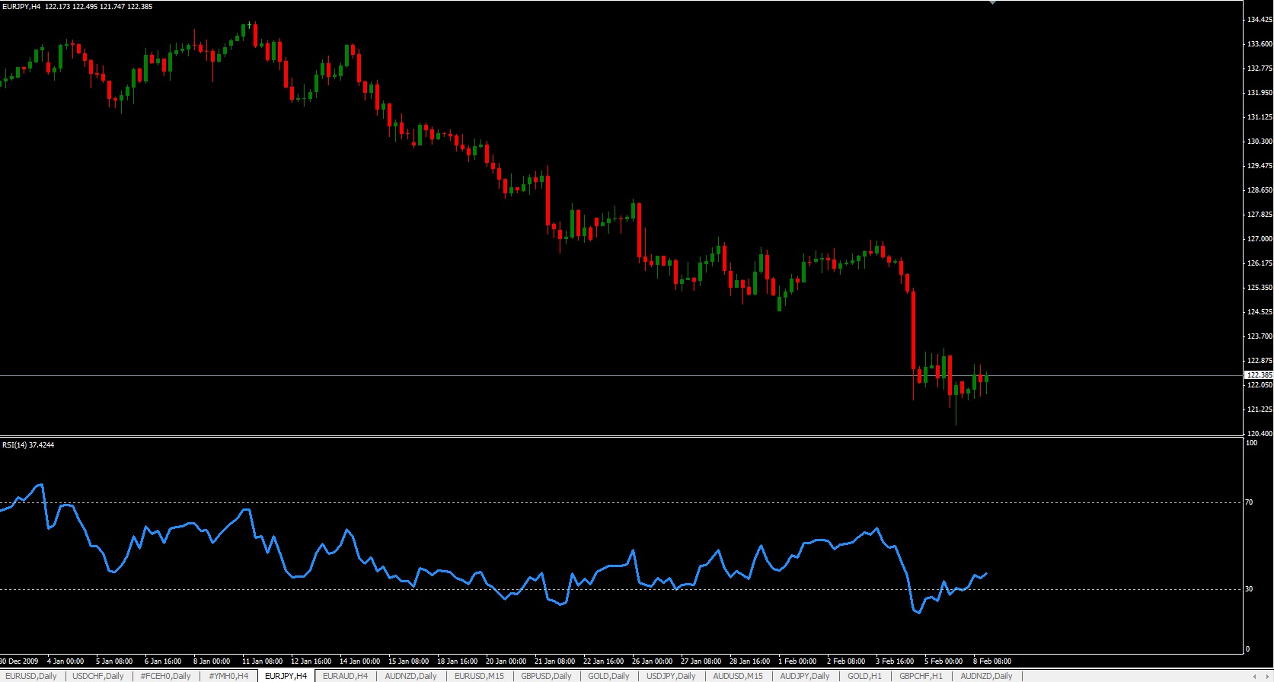
Task: Click the 14 Jan 00:00 time label
Action: click(359, 661)
